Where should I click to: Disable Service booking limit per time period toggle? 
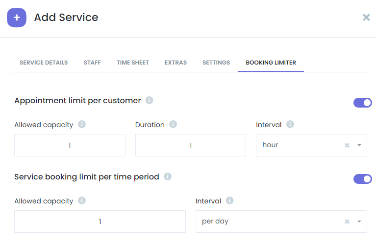coord(363,179)
